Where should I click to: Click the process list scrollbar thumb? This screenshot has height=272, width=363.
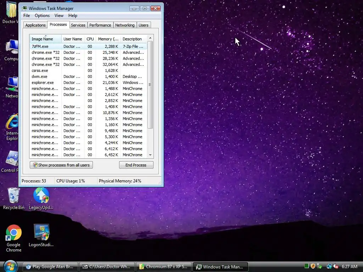(x=150, y=85)
